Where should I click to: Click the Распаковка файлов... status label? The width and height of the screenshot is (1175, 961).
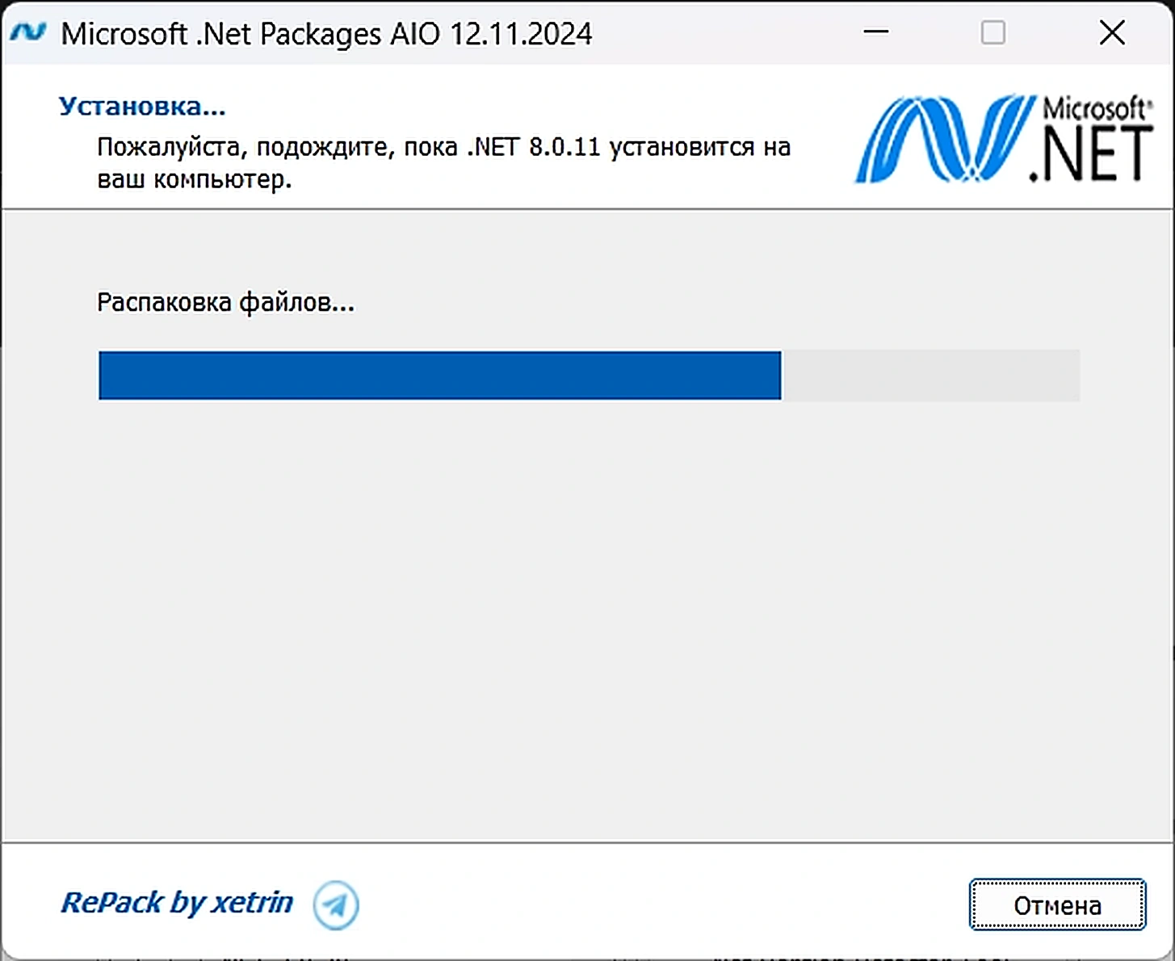[225, 302]
